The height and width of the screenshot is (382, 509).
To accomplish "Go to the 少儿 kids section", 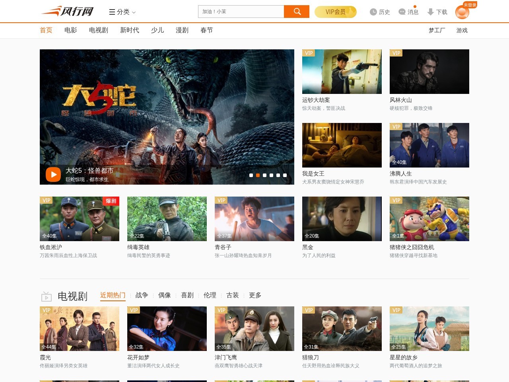I will point(157,30).
